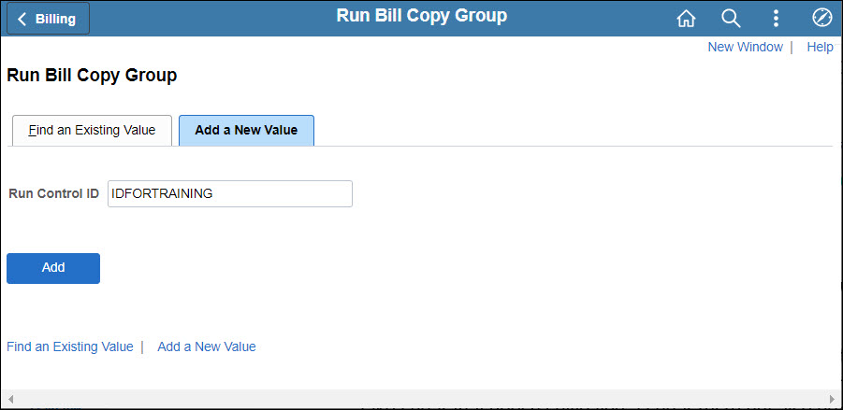Viewport: 843px width, 410px height.
Task: Follow the bottom Add a New Value link
Action: coord(207,346)
